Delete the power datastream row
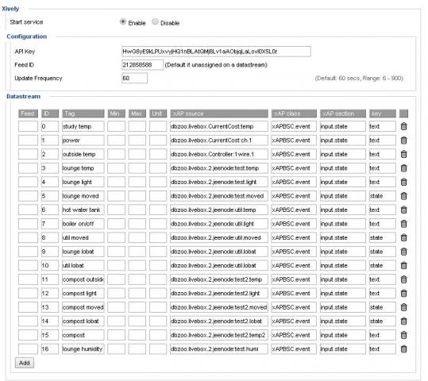 click(403, 140)
